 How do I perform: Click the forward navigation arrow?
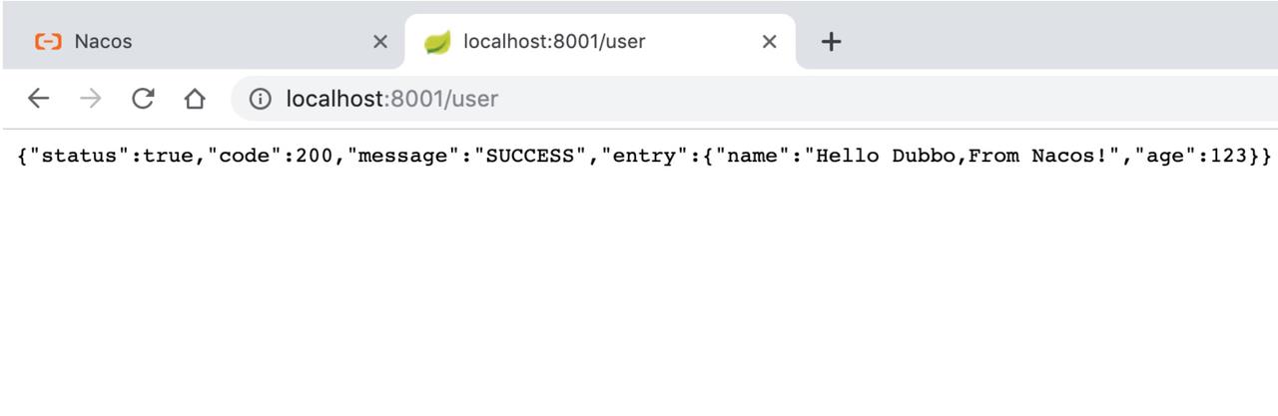90,98
